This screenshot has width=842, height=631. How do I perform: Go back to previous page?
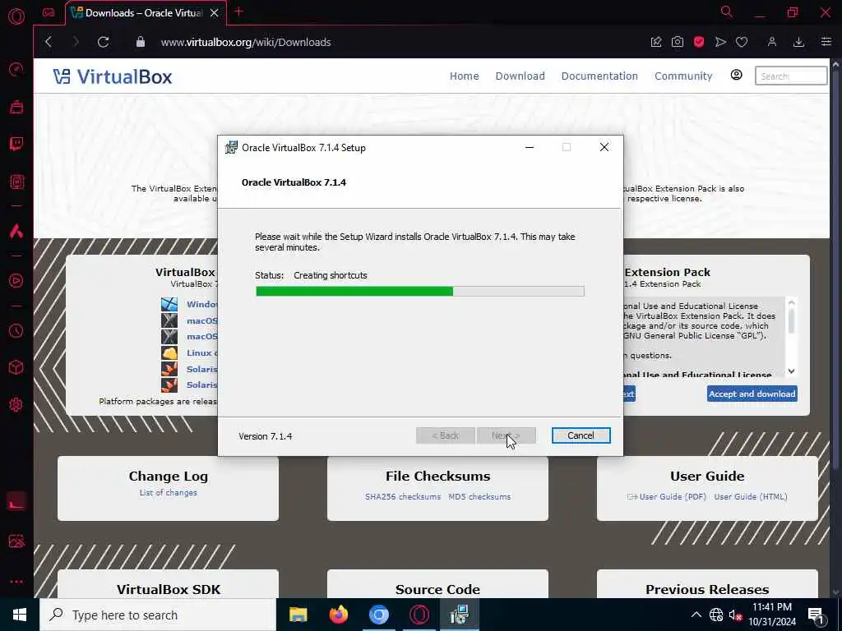tap(49, 42)
